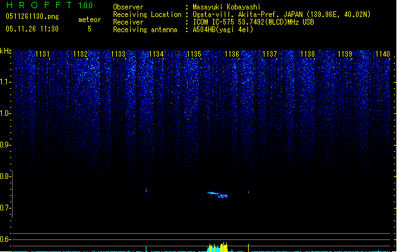Click the 1131 time marker
This screenshot has width=397, height=252.
coord(42,54)
